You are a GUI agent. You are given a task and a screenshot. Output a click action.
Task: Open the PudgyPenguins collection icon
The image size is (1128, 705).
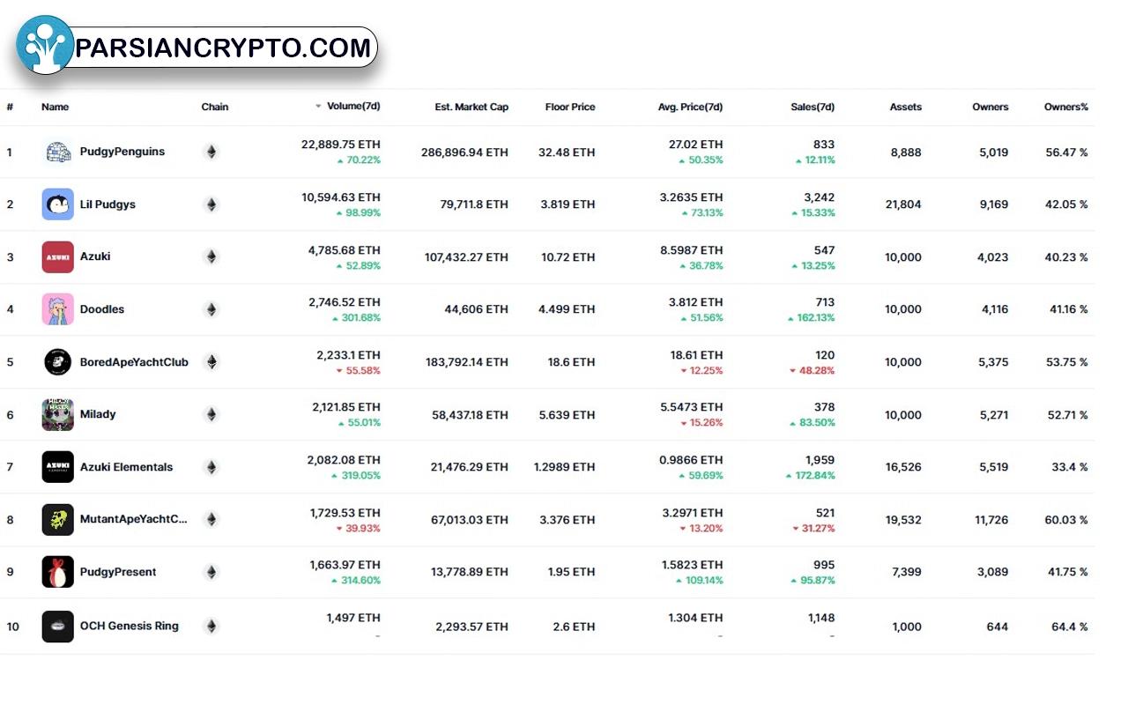pos(58,152)
